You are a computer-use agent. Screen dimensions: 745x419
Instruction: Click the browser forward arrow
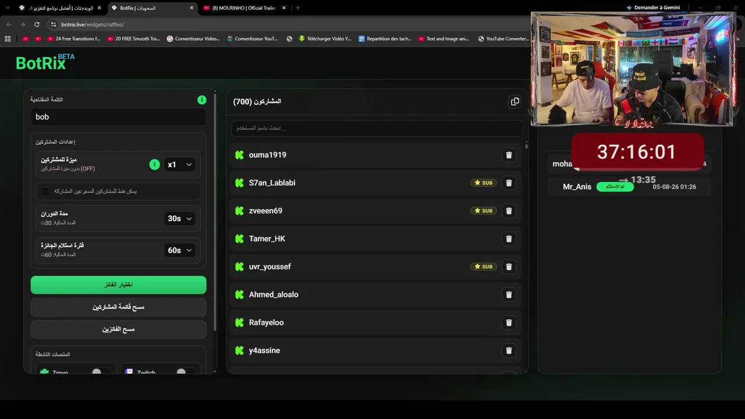[x=23, y=24]
